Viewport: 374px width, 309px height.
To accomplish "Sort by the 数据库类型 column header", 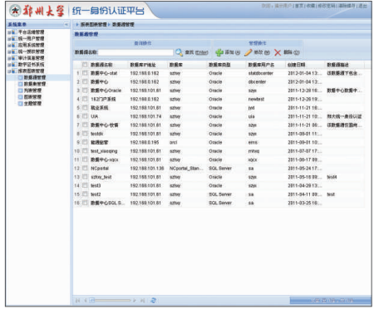I will [x=219, y=65].
